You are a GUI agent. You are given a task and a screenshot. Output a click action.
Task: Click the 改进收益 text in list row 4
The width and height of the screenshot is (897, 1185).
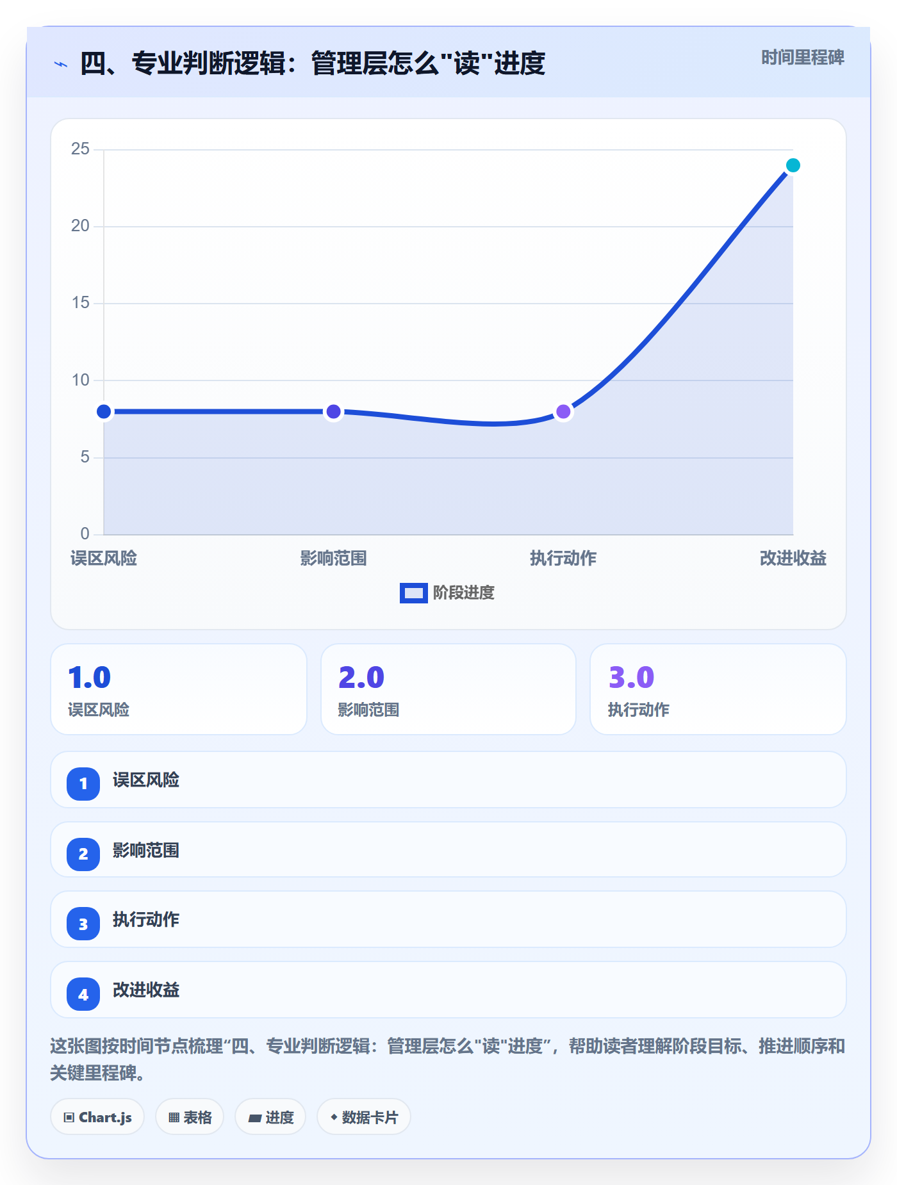coord(146,990)
